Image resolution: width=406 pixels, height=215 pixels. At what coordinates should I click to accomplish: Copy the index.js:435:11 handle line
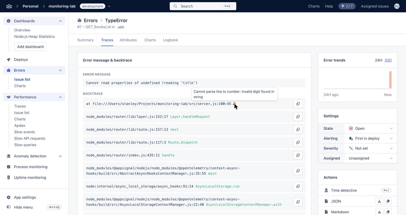pyautogui.click(x=298, y=155)
